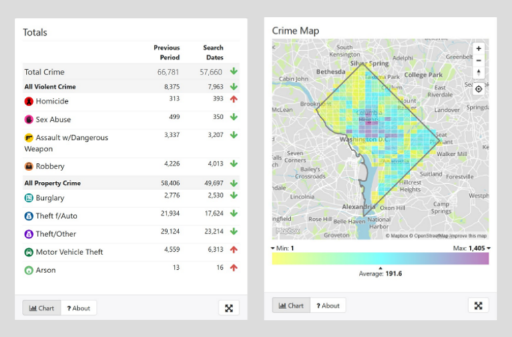Open About tab in Crime Map panel
512x337 pixels.
pyautogui.click(x=328, y=306)
